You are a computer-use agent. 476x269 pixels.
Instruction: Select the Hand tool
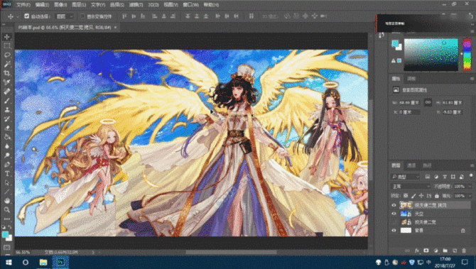pyautogui.click(x=7, y=200)
